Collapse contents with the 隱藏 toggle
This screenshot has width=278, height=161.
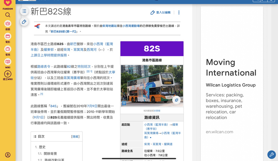[x=75, y=137]
